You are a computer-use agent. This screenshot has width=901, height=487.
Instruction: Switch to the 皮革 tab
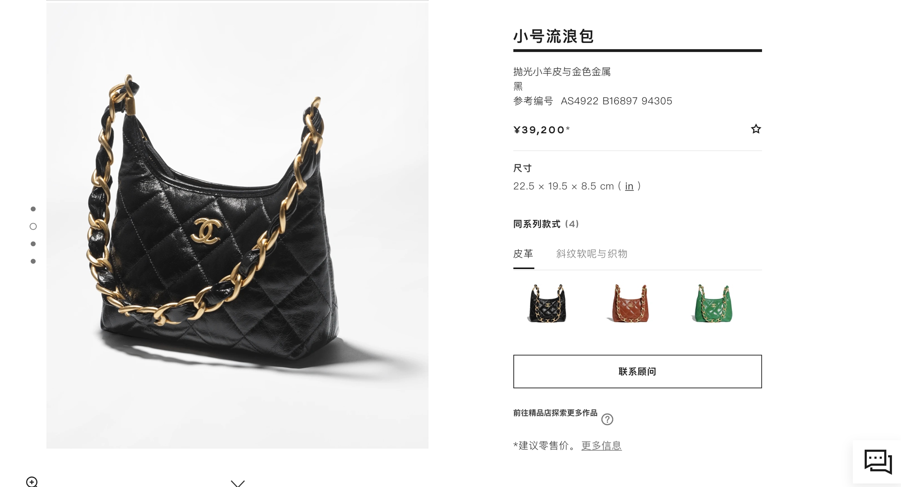point(523,254)
